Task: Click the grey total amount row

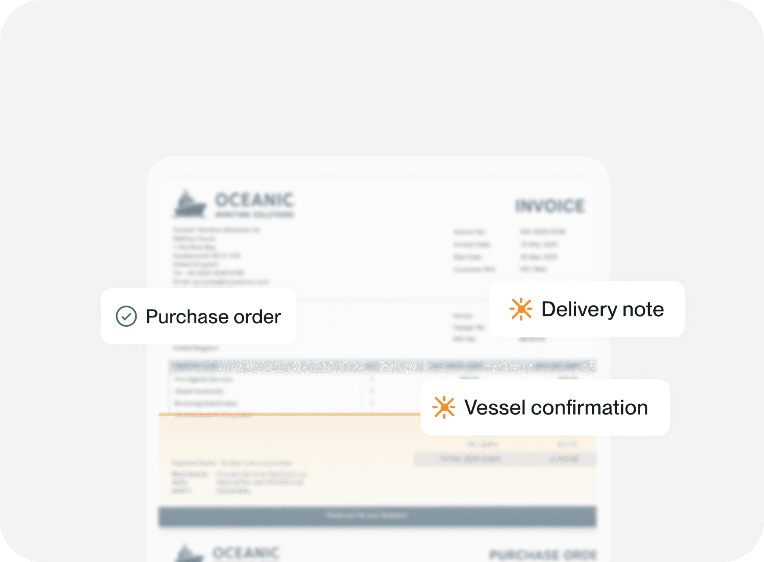Action: pyautogui.click(x=505, y=459)
